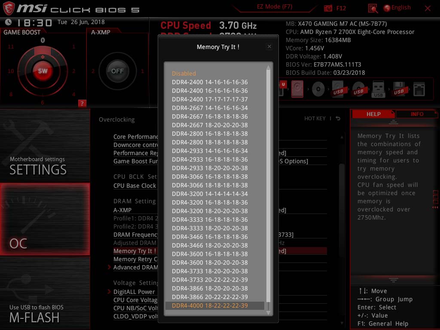Select the USB floppy boot priority icon
Viewport: 440px width, 330px height.
click(x=399, y=89)
